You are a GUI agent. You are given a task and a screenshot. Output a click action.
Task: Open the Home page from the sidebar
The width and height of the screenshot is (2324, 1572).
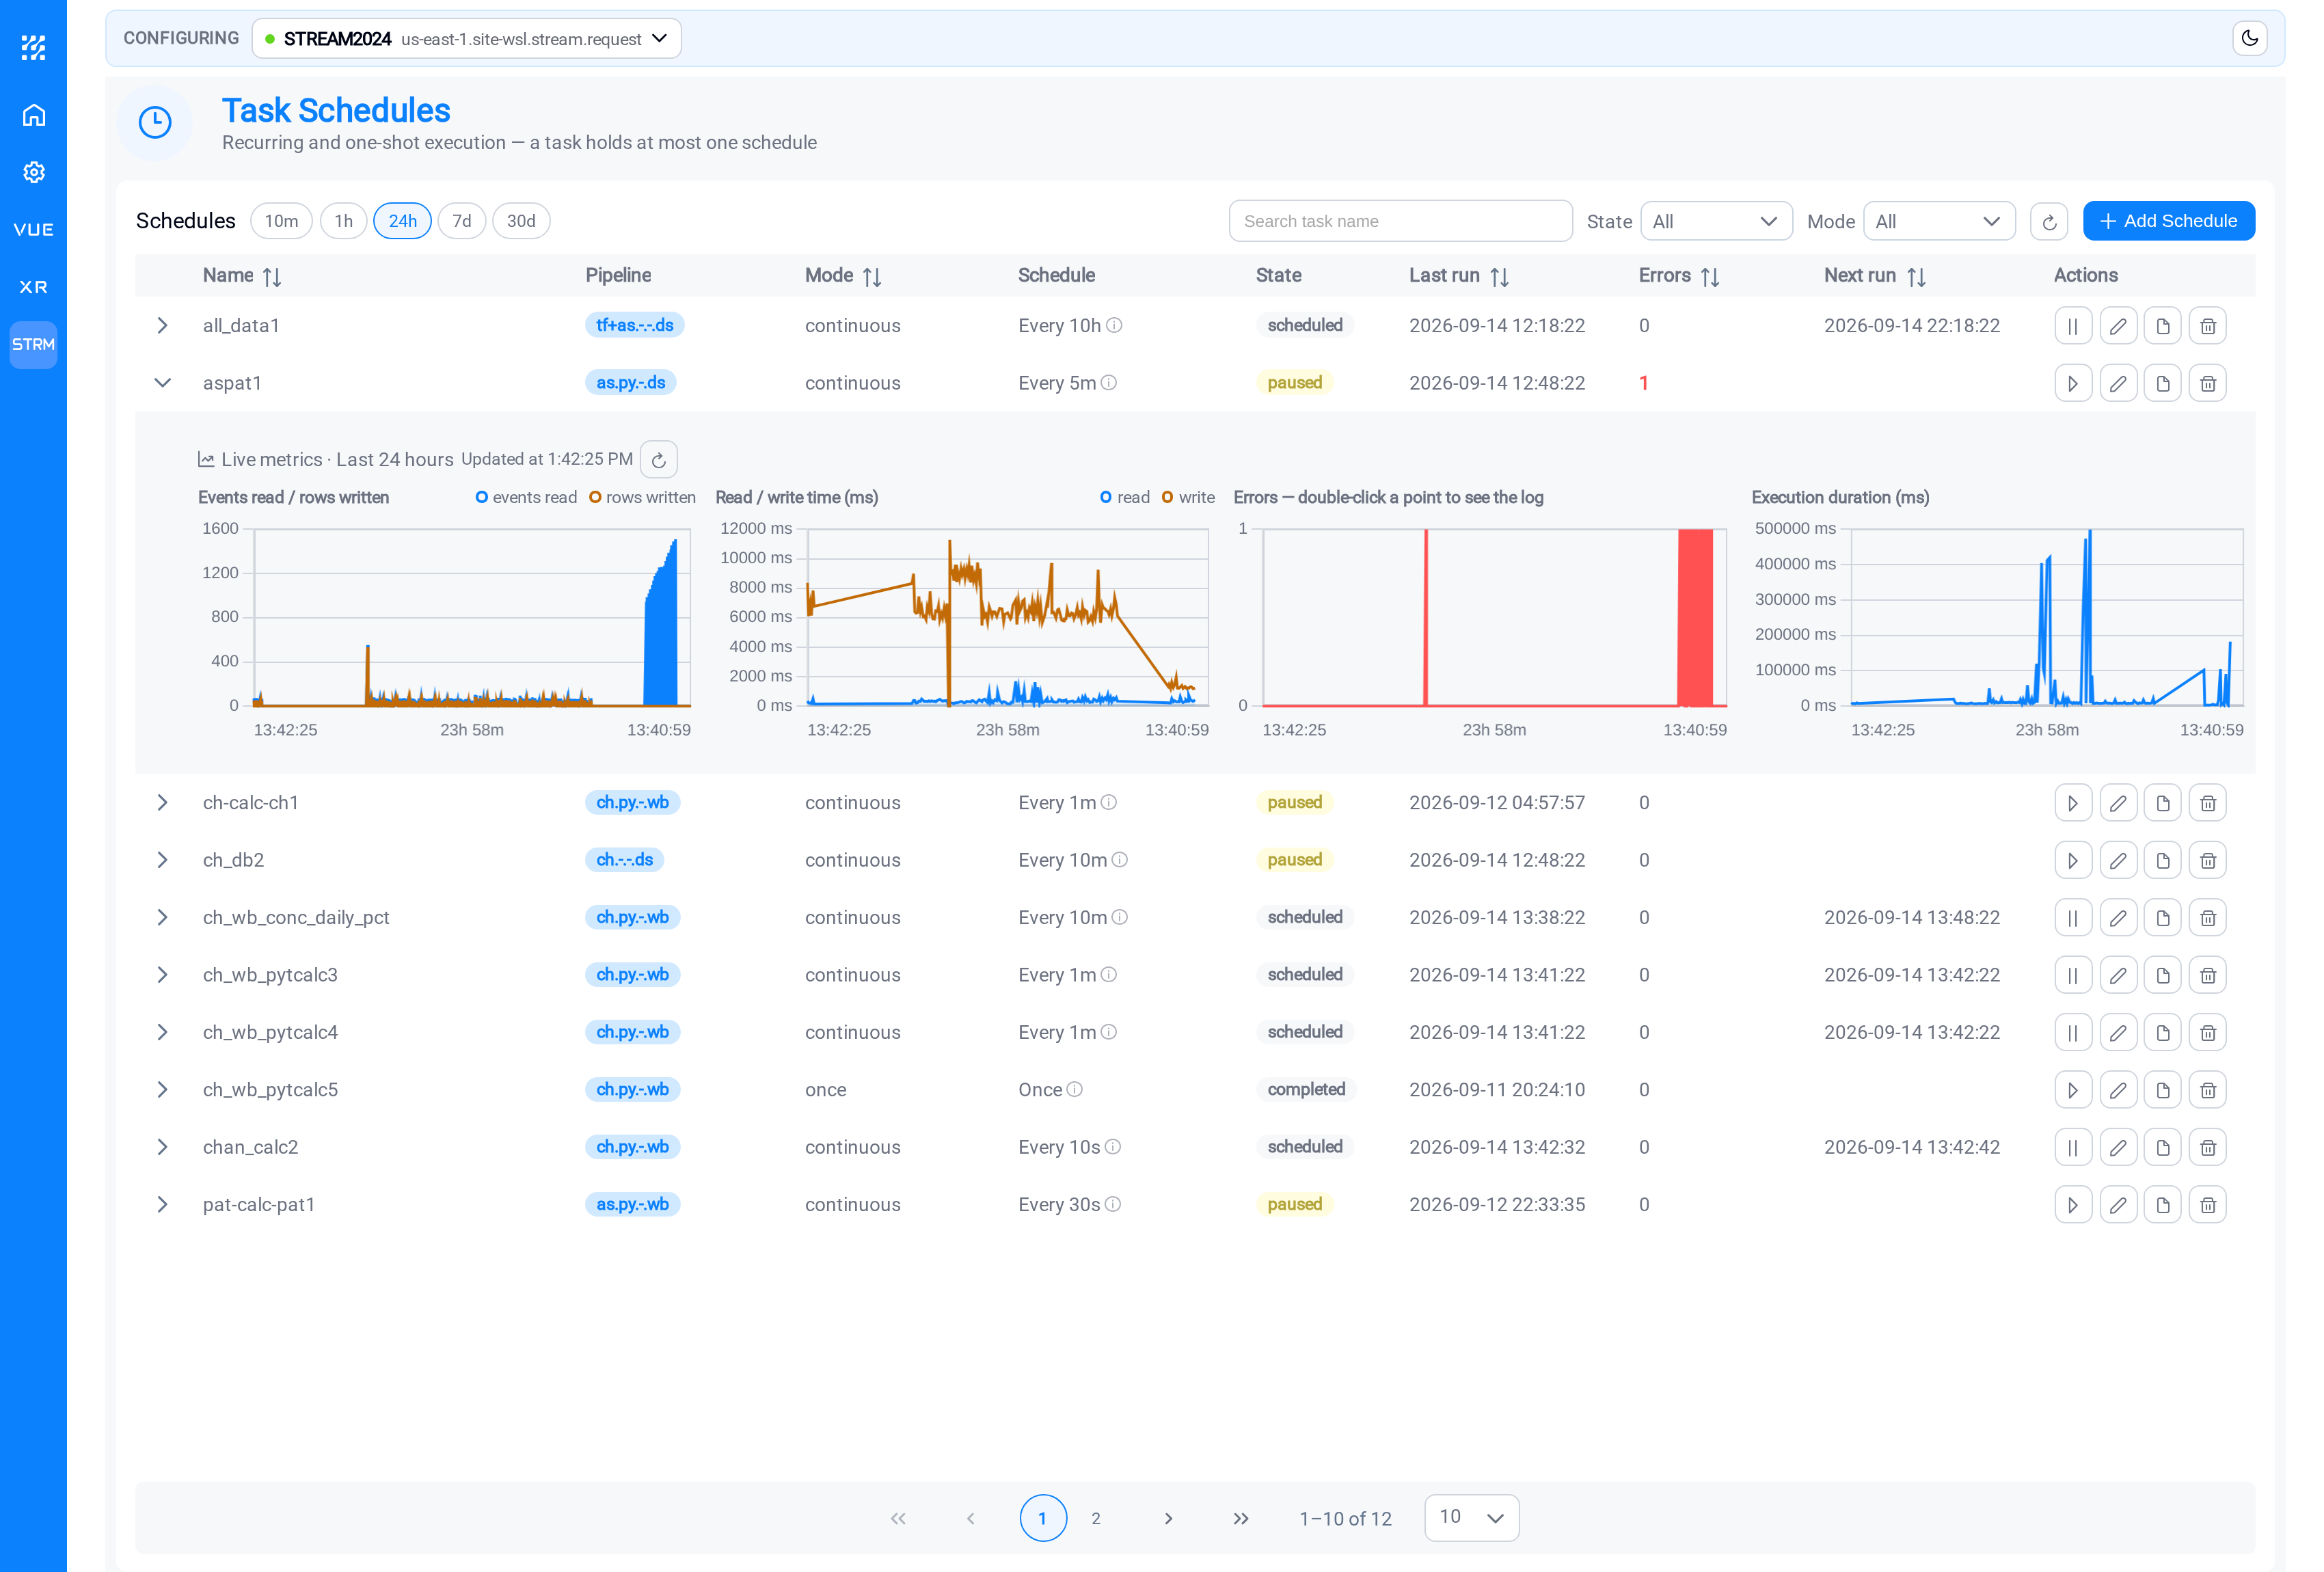[34, 115]
